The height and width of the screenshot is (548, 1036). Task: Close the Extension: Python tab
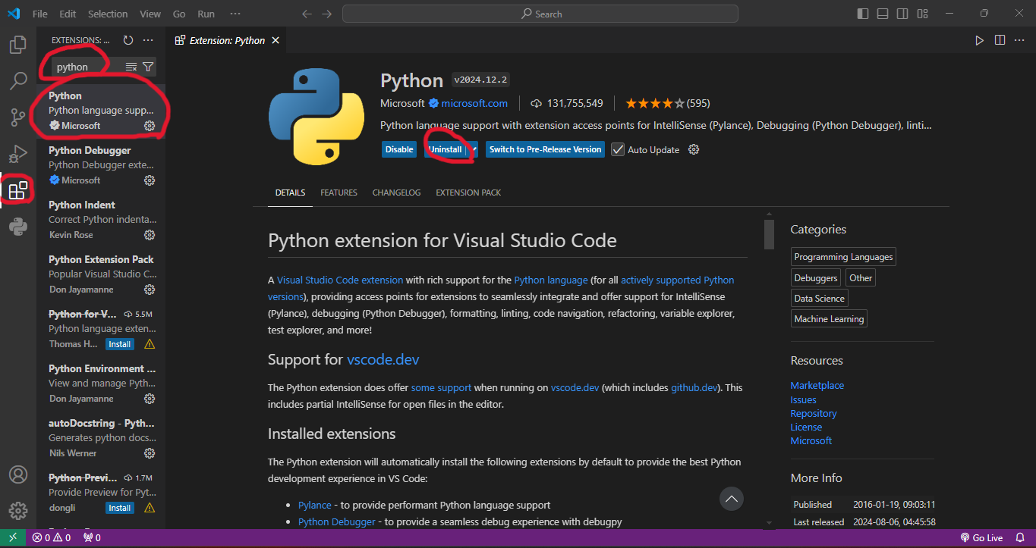pos(276,41)
